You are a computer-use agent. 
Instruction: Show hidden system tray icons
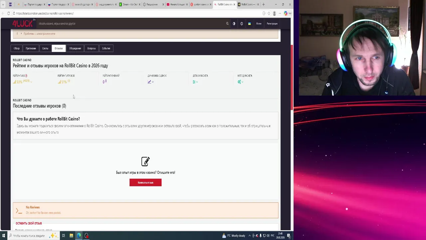[x=250, y=236]
